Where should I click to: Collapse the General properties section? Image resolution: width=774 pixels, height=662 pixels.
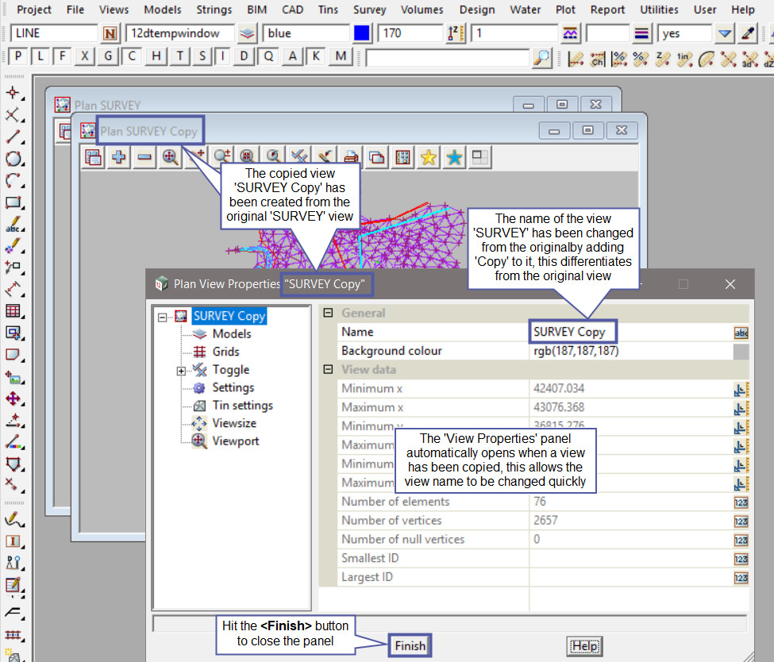(328, 314)
